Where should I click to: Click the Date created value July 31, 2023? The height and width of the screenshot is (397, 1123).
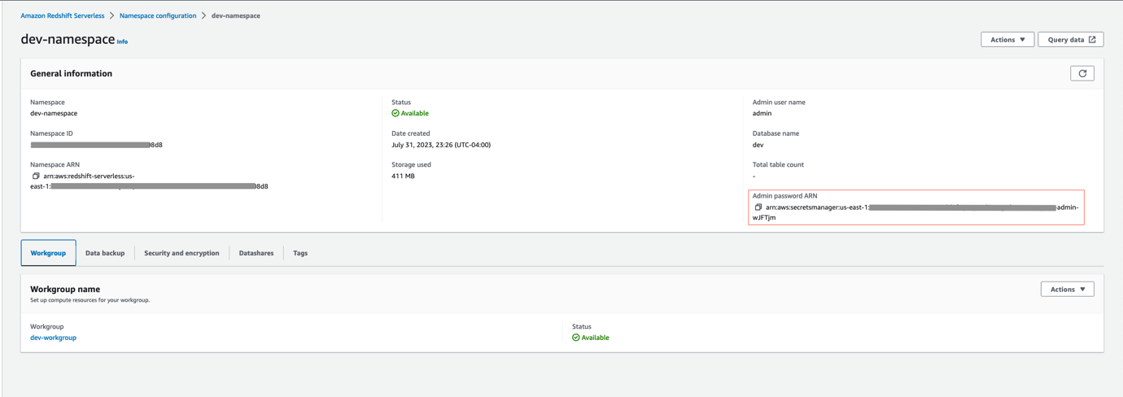pos(441,145)
